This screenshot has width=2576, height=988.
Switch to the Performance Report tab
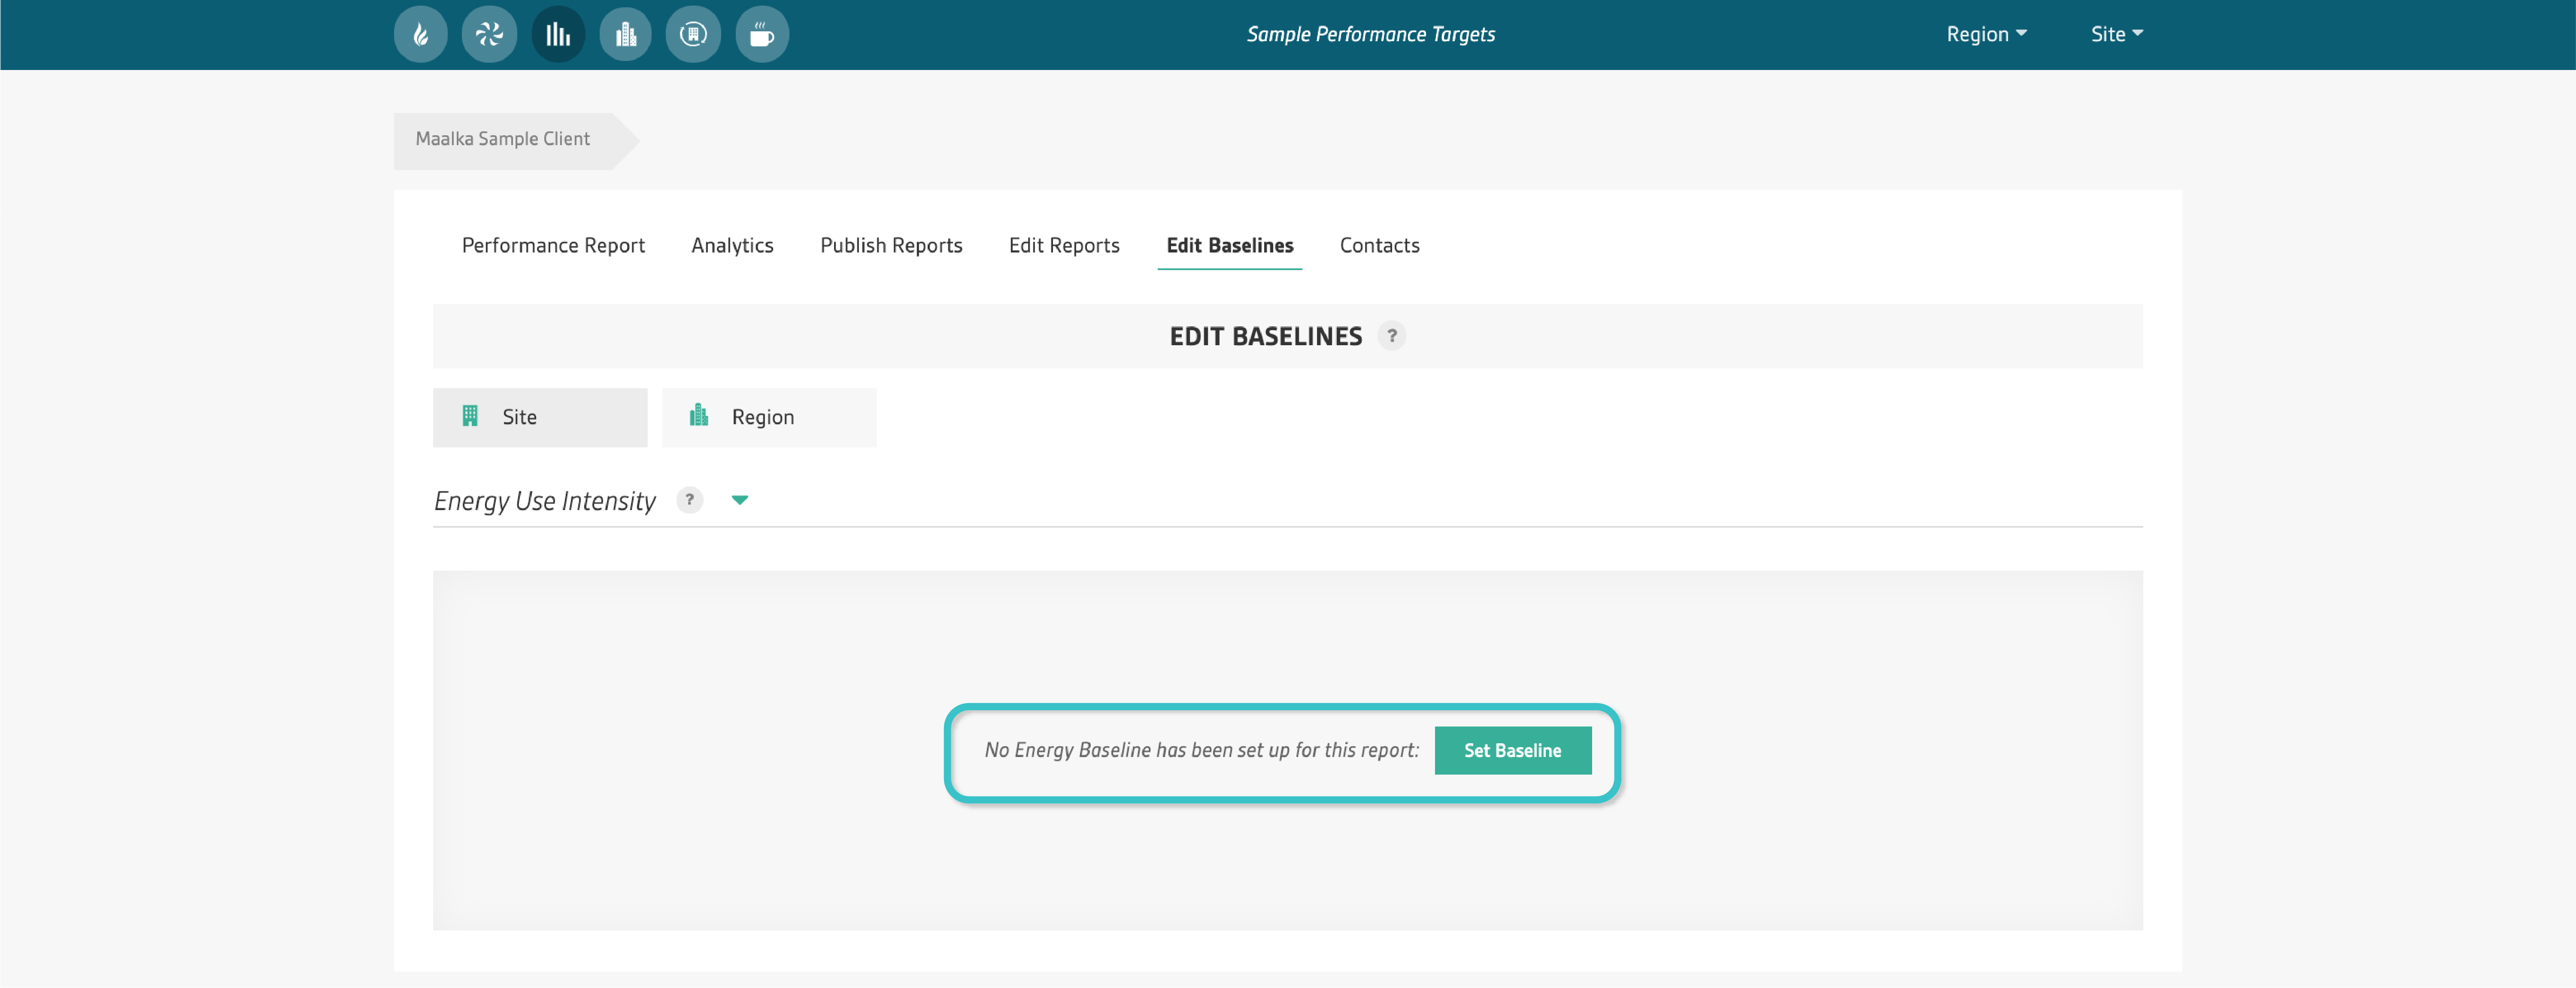tap(552, 245)
